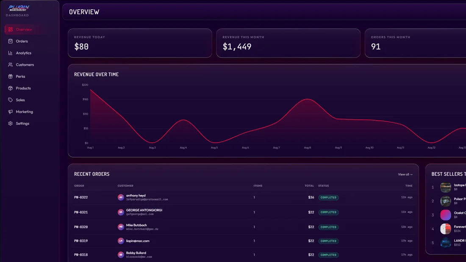Click the Aug 4 label on the chart axis

coord(183,148)
